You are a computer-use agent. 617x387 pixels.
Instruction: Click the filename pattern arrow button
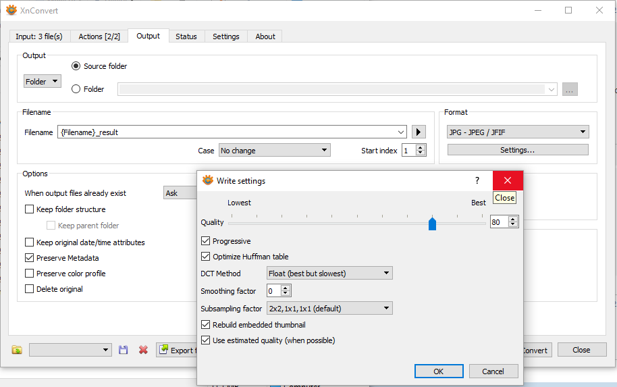coord(419,132)
